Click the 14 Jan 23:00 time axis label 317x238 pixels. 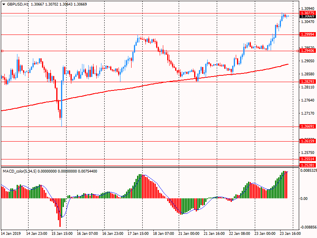[36, 233]
